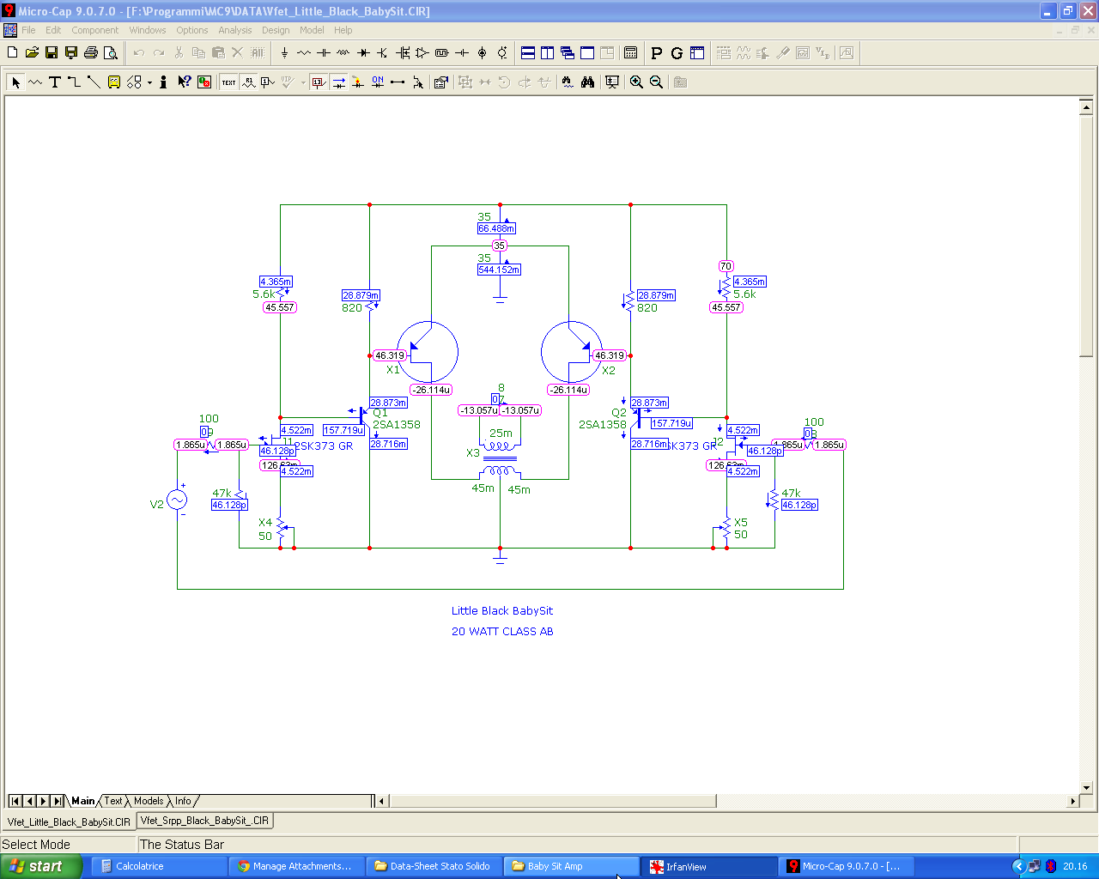Click the G toolbar icon
The height and width of the screenshot is (879, 1099).
click(x=677, y=52)
